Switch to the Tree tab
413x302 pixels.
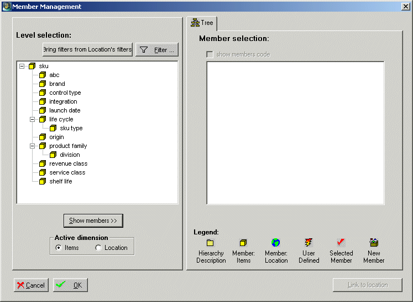point(202,23)
